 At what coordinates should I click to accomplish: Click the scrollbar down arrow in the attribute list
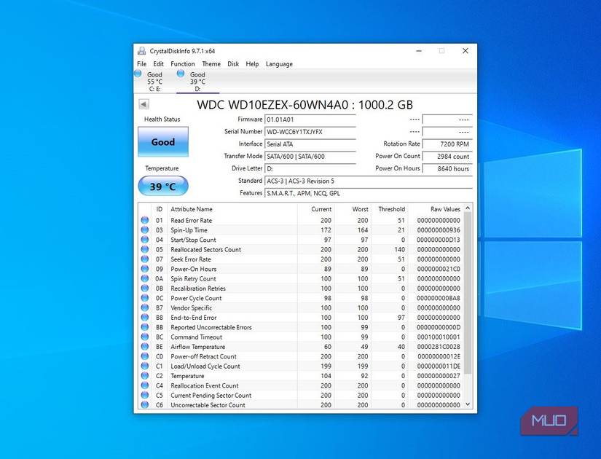[467, 404]
